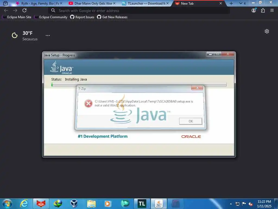Click the 30°F Secaucus weather widget
Image resolution: width=278 pixels, height=209 pixels.
(25, 36)
